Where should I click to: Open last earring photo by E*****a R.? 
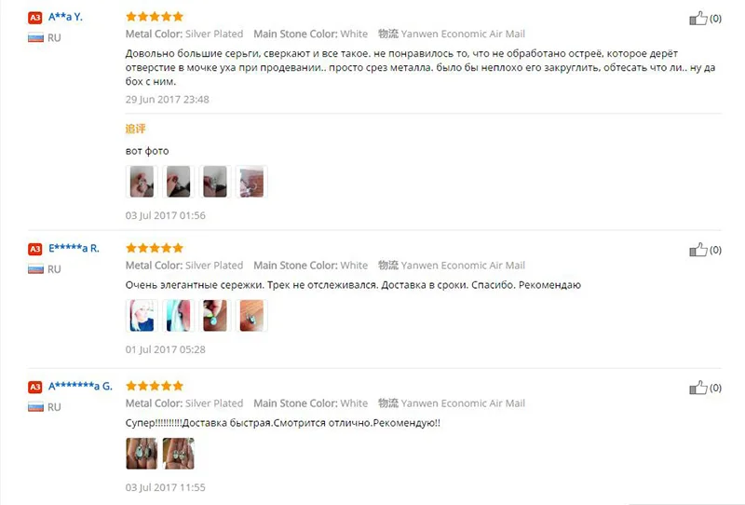251,315
